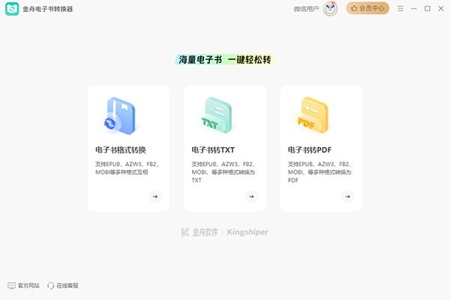Select the 电子书格式转换 card title
The image size is (450, 300).
[x=121, y=150]
